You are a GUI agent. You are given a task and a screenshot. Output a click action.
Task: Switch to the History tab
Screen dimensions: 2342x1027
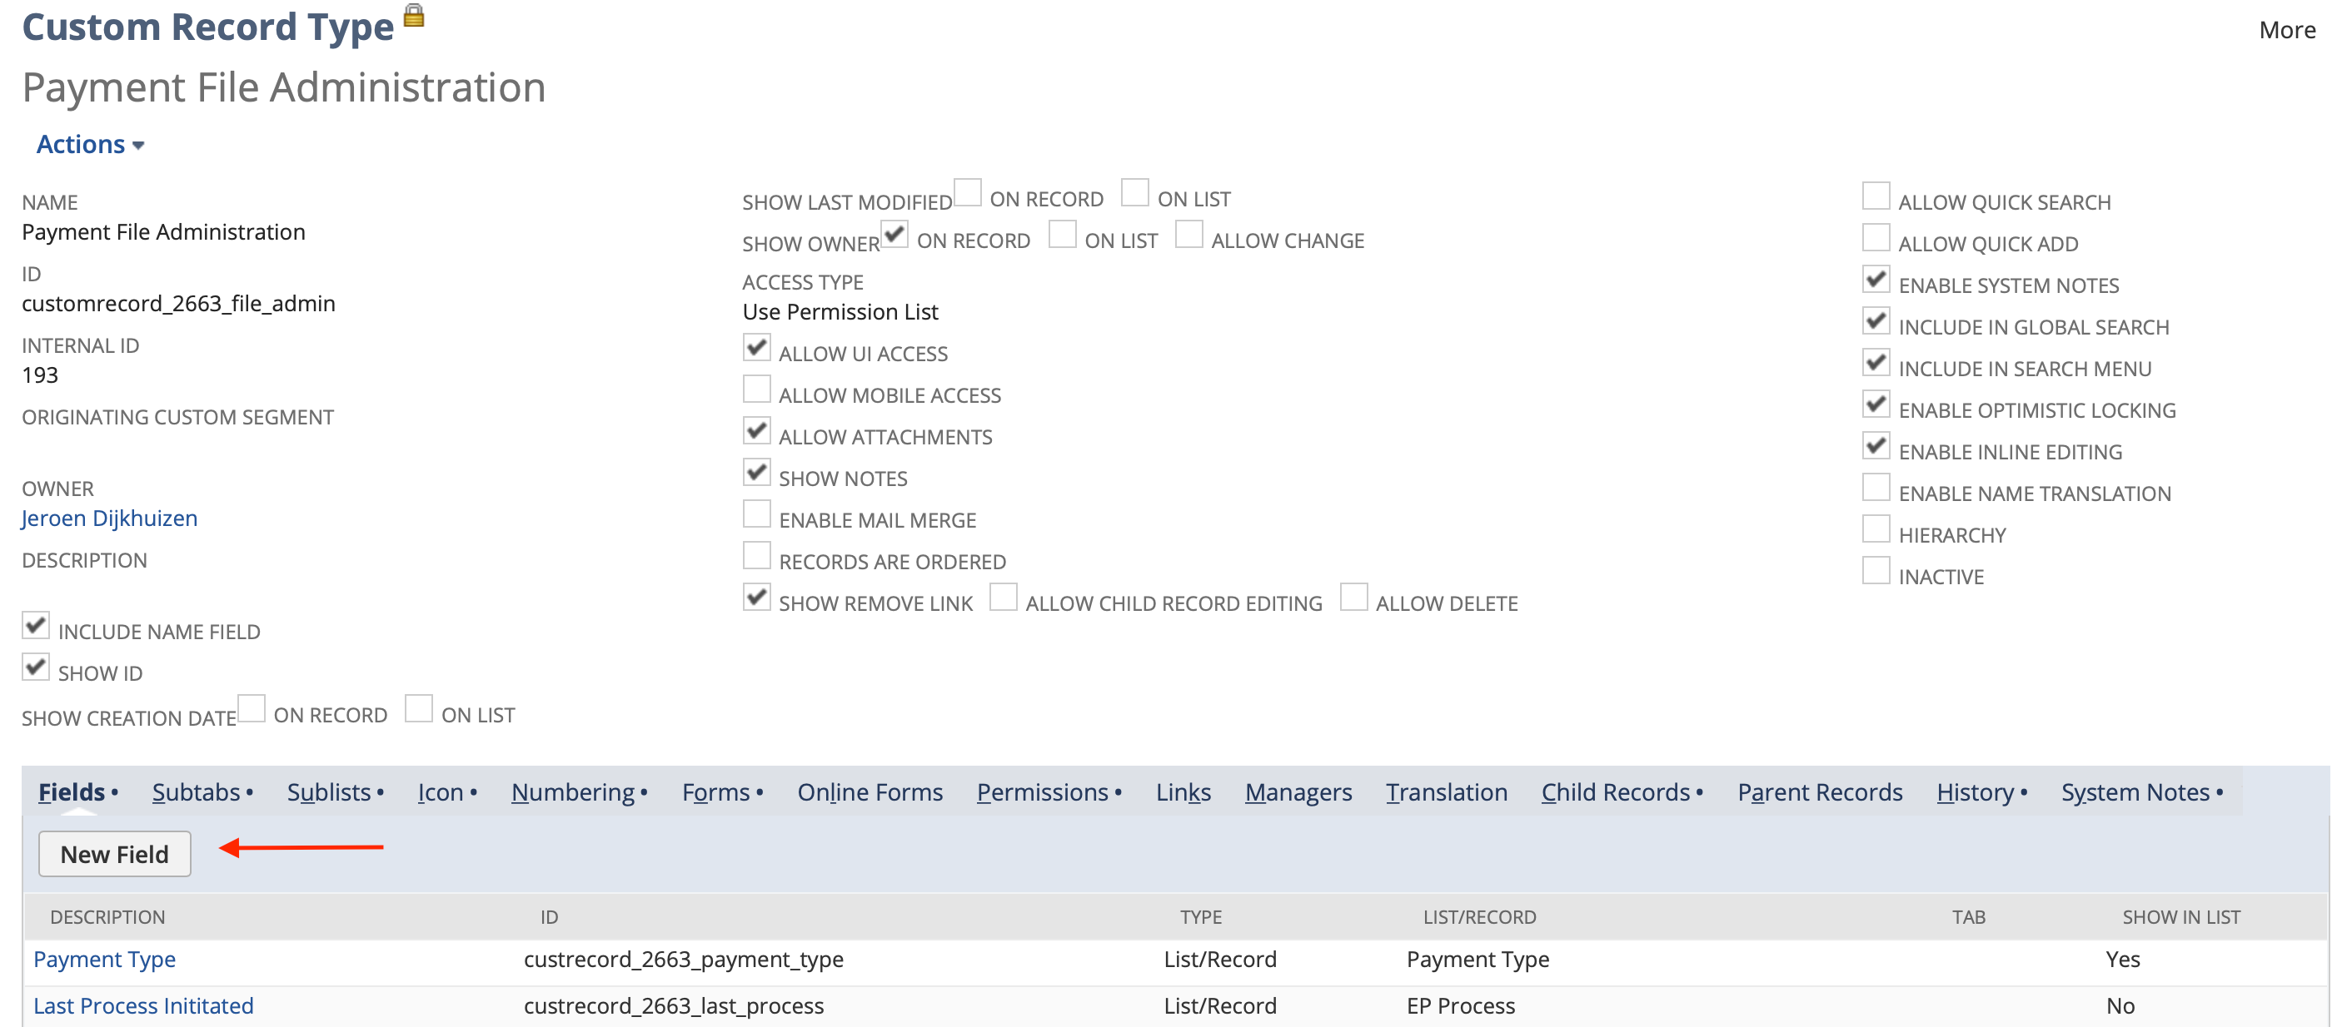coord(1977,791)
